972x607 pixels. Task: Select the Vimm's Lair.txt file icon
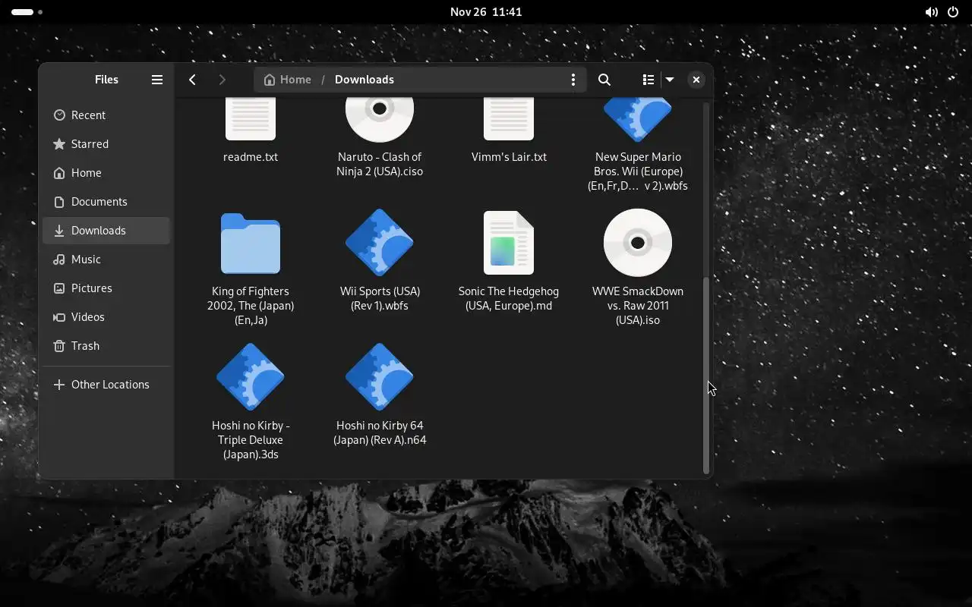click(x=509, y=119)
